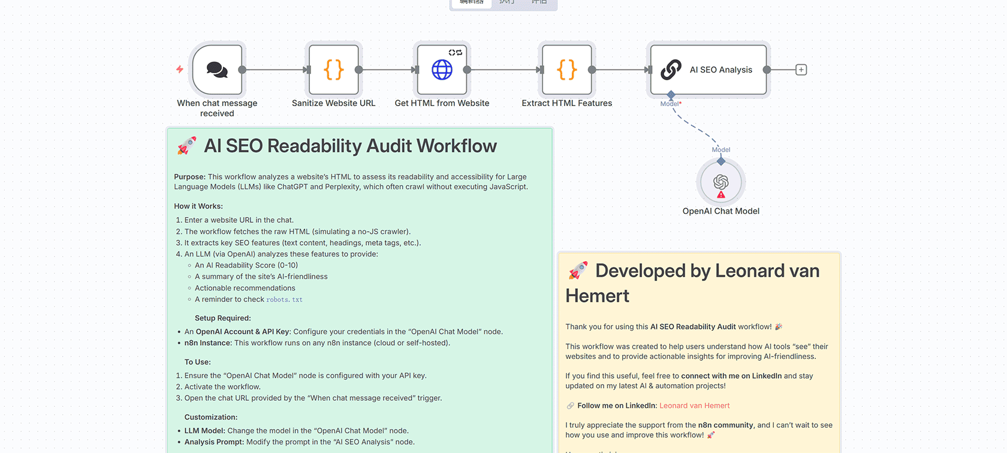
Task: Add a node after AI SEO Analysis
Action: point(801,70)
